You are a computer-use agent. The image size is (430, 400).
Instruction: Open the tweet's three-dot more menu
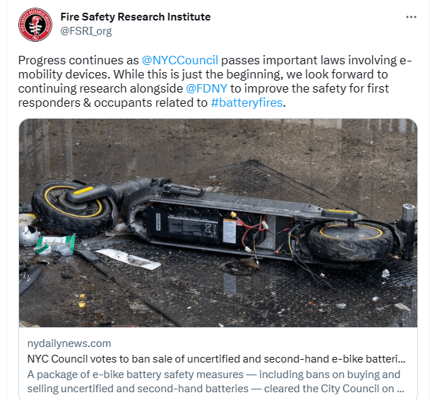[x=411, y=17]
